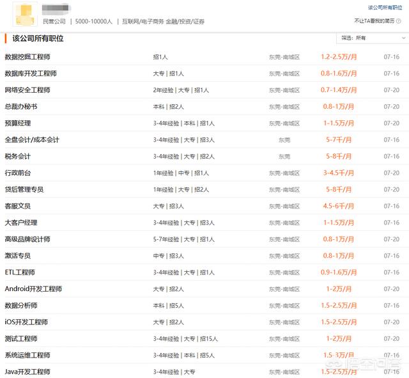Click salary 4.5-6千/月 for 客服文员

coord(339,206)
